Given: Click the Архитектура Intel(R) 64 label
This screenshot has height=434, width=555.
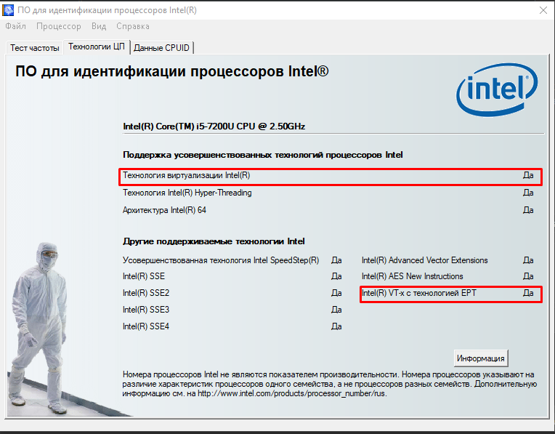Looking at the screenshot, I should pos(164,210).
